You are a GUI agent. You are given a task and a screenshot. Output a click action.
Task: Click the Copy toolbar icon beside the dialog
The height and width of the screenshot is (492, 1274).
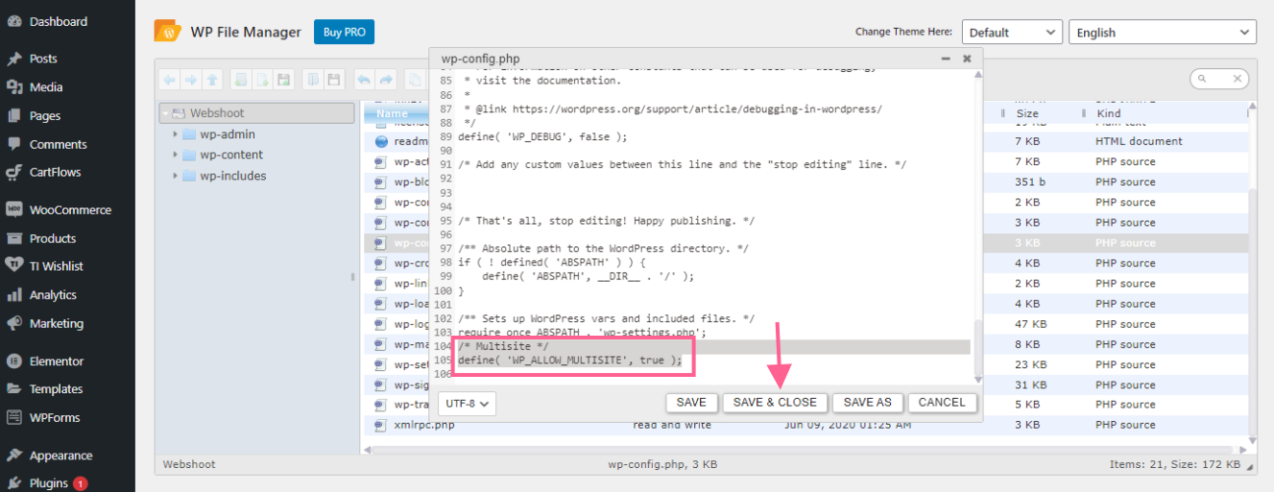click(416, 80)
